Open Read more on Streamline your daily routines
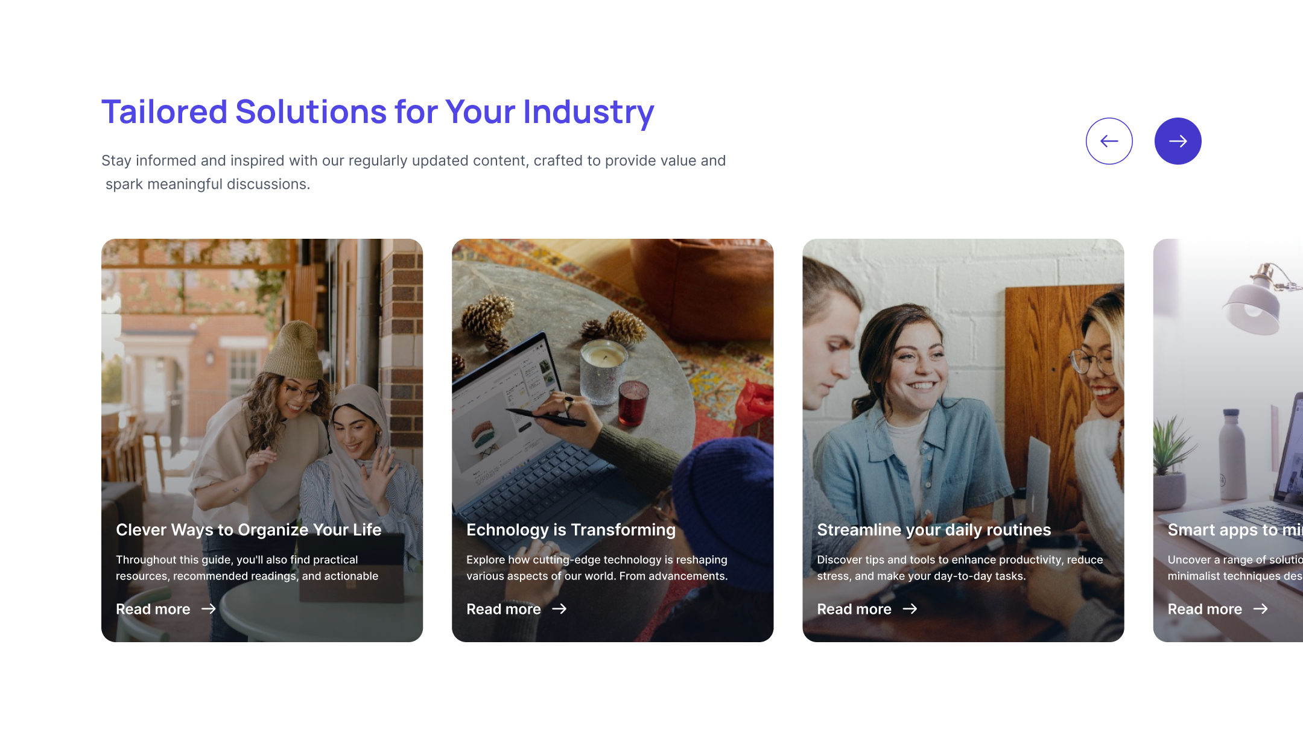Viewport: 1303px width, 729px height. pos(854,609)
